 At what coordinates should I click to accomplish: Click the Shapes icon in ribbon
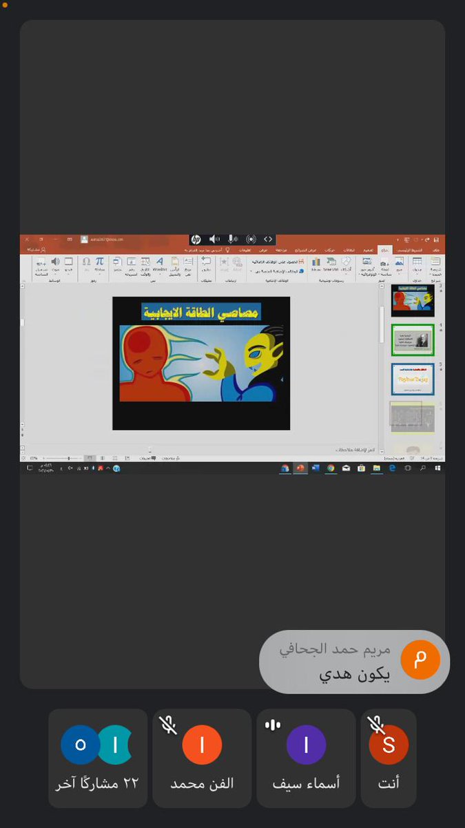click(x=346, y=262)
